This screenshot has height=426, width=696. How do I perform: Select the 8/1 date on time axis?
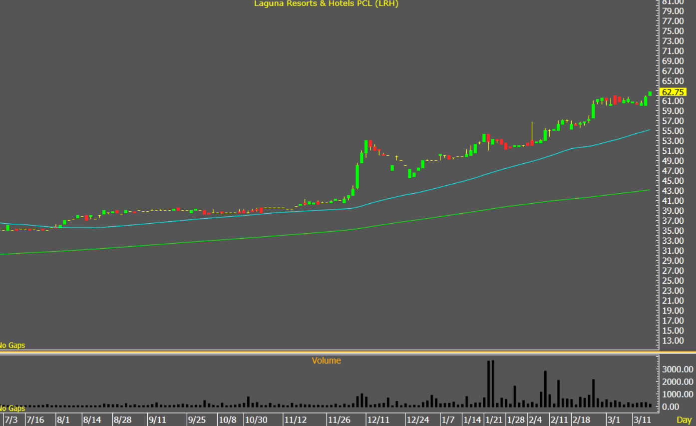coord(63,420)
